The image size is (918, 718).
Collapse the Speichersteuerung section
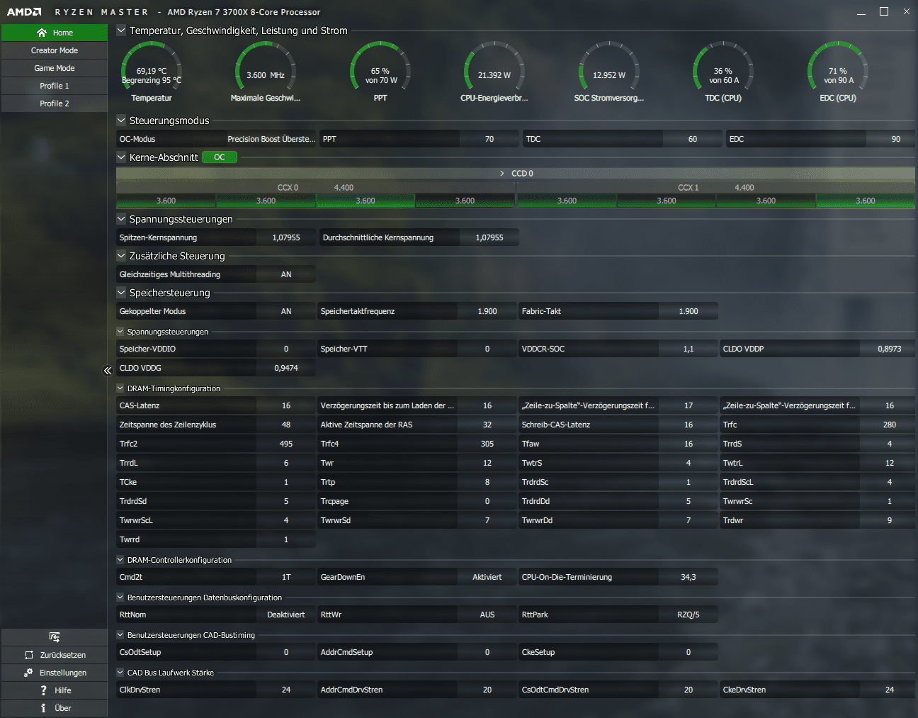pyautogui.click(x=121, y=293)
